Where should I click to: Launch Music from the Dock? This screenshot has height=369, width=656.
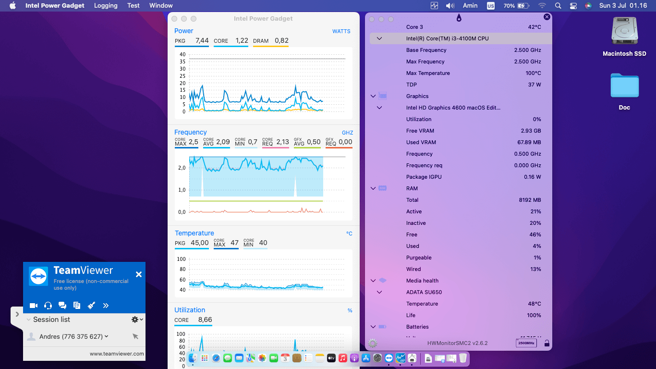pyautogui.click(x=342, y=358)
